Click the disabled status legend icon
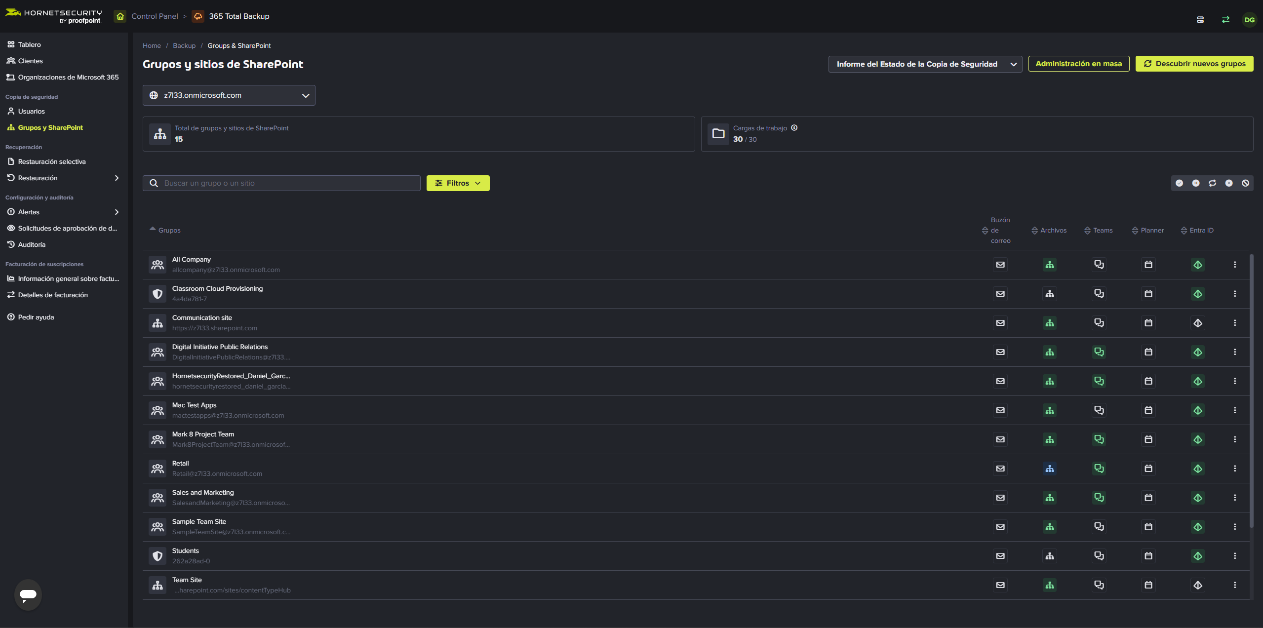The width and height of the screenshot is (1263, 628). pyautogui.click(x=1245, y=183)
